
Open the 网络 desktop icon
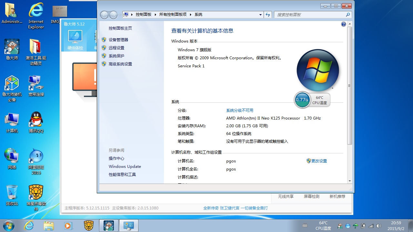tap(12, 159)
